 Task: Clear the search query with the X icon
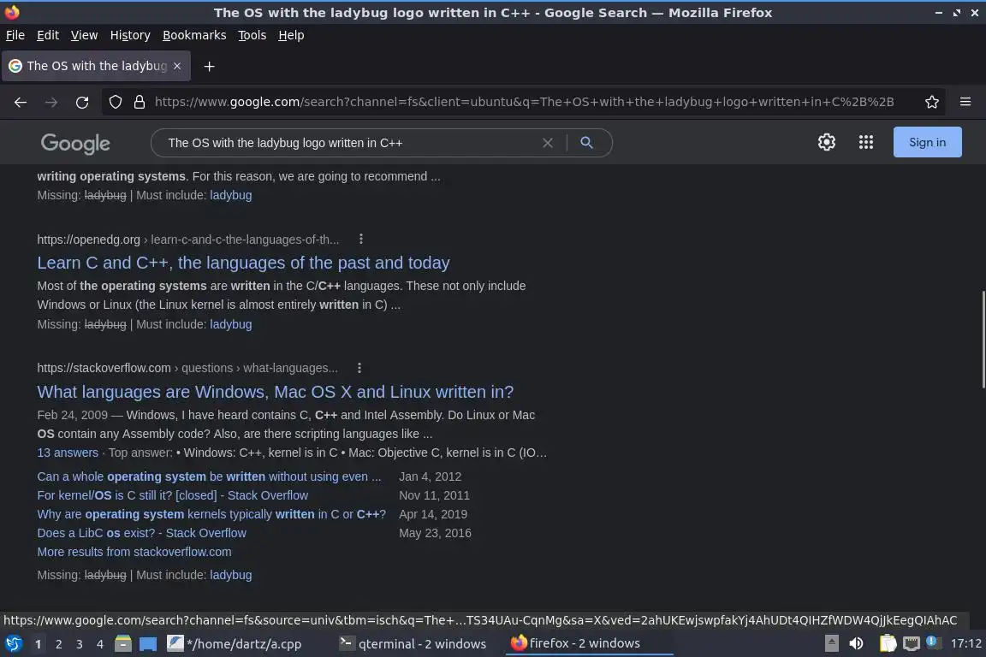pyautogui.click(x=548, y=143)
